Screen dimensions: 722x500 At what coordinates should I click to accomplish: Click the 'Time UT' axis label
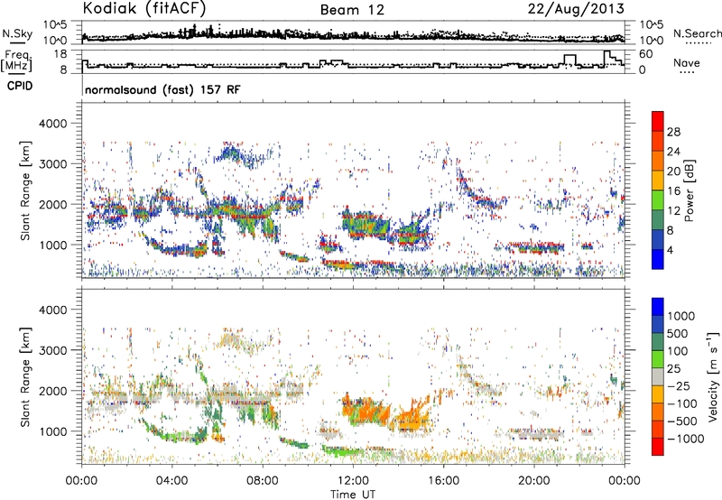pyautogui.click(x=353, y=494)
